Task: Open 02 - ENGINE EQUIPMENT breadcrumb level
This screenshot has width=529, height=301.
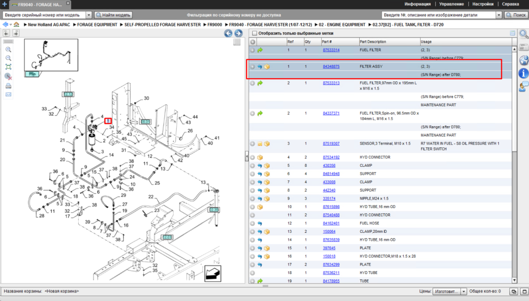Action: (x=342, y=25)
